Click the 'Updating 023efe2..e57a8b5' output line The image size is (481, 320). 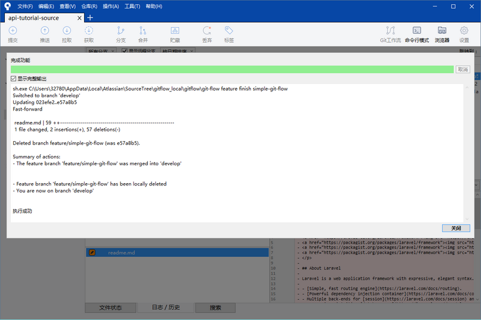pos(44,102)
